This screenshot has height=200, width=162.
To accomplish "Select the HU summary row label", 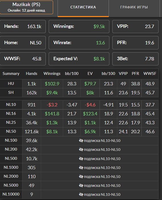I will [11, 84].
